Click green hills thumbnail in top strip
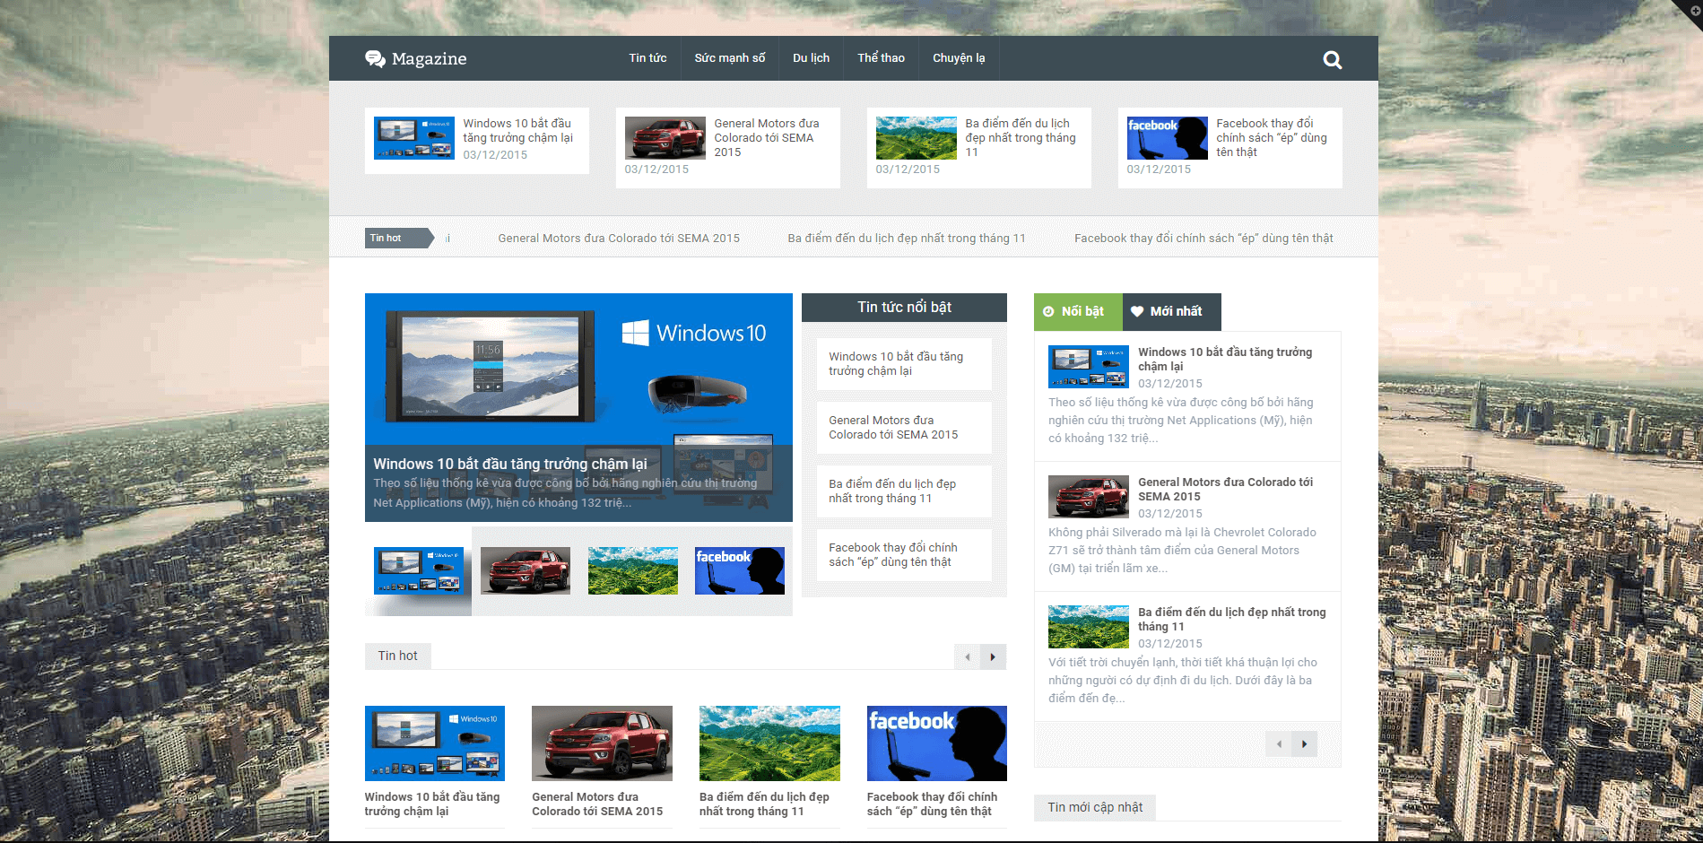The width and height of the screenshot is (1703, 843). (917, 138)
